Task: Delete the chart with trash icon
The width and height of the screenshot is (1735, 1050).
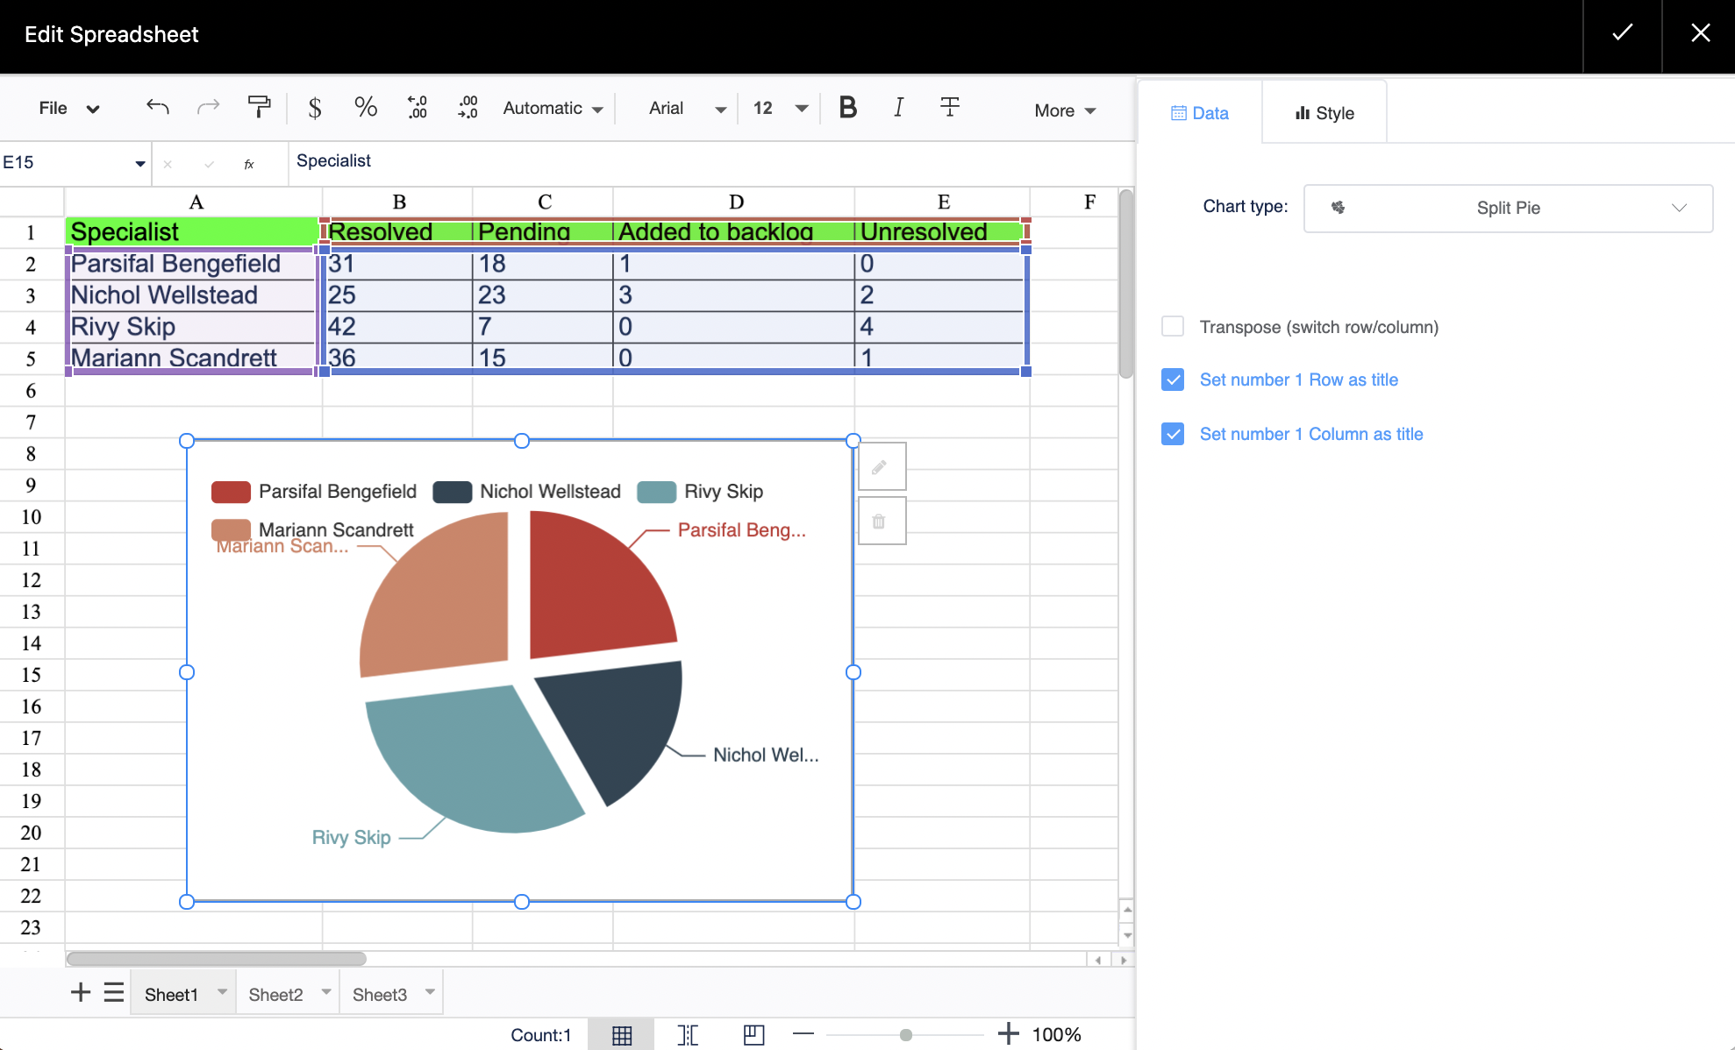Action: (x=881, y=521)
